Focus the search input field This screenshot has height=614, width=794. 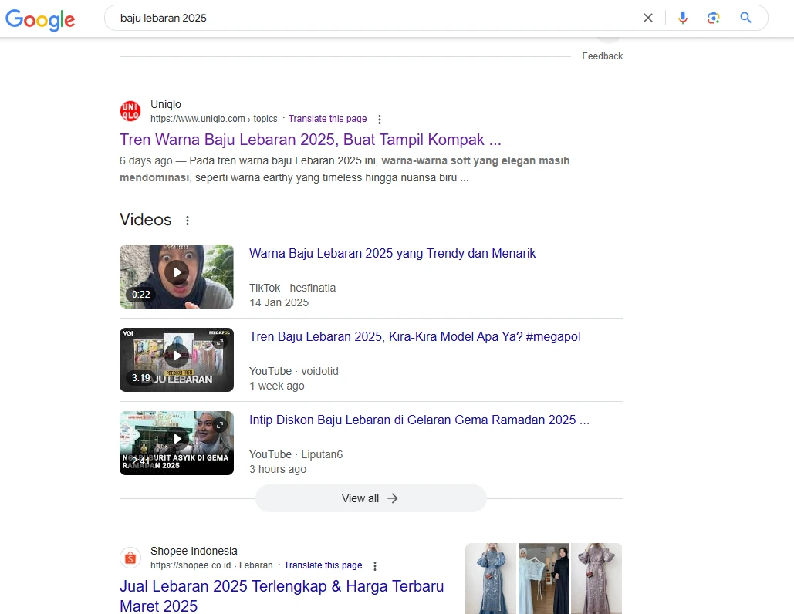pos(370,18)
